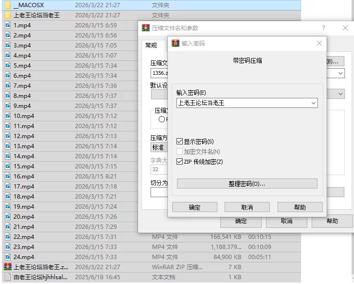Select the 3.mp4 file icon
The height and width of the screenshot is (284, 354).
coord(8,45)
